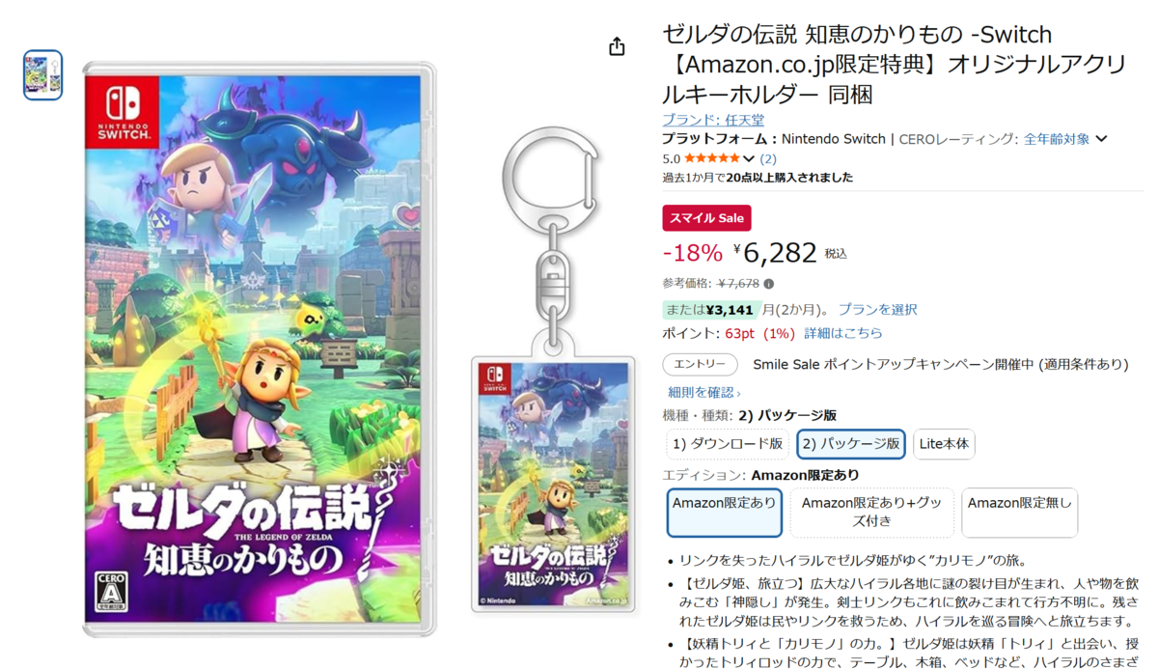Select the Amazon限定あり+グッズ付き edition
1158x669 pixels.
point(872,513)
